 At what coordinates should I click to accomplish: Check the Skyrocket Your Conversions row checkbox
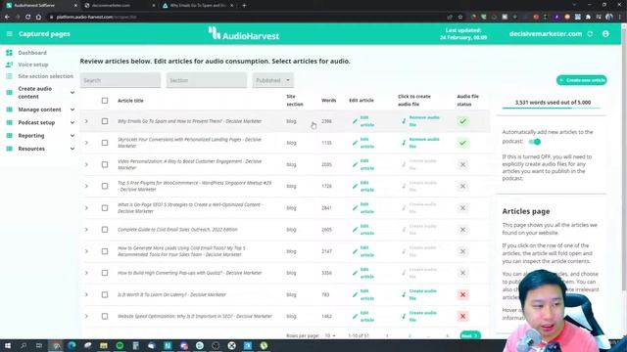[105, 143]
